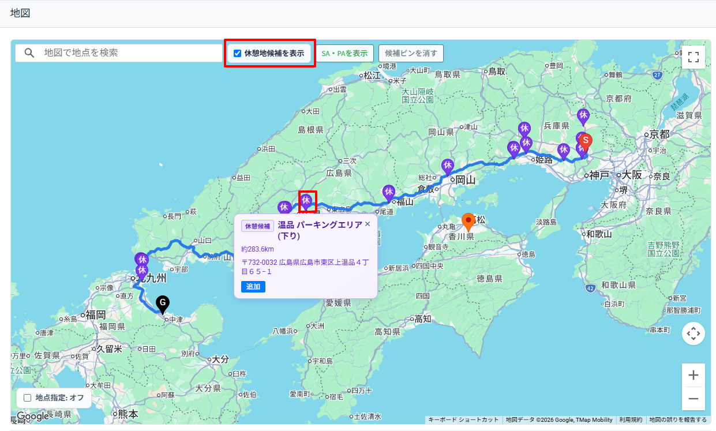Uncheck the 休憩地候補を表示 checkbox
This screenshot has height=431, width=716.
tap(237, 53)
